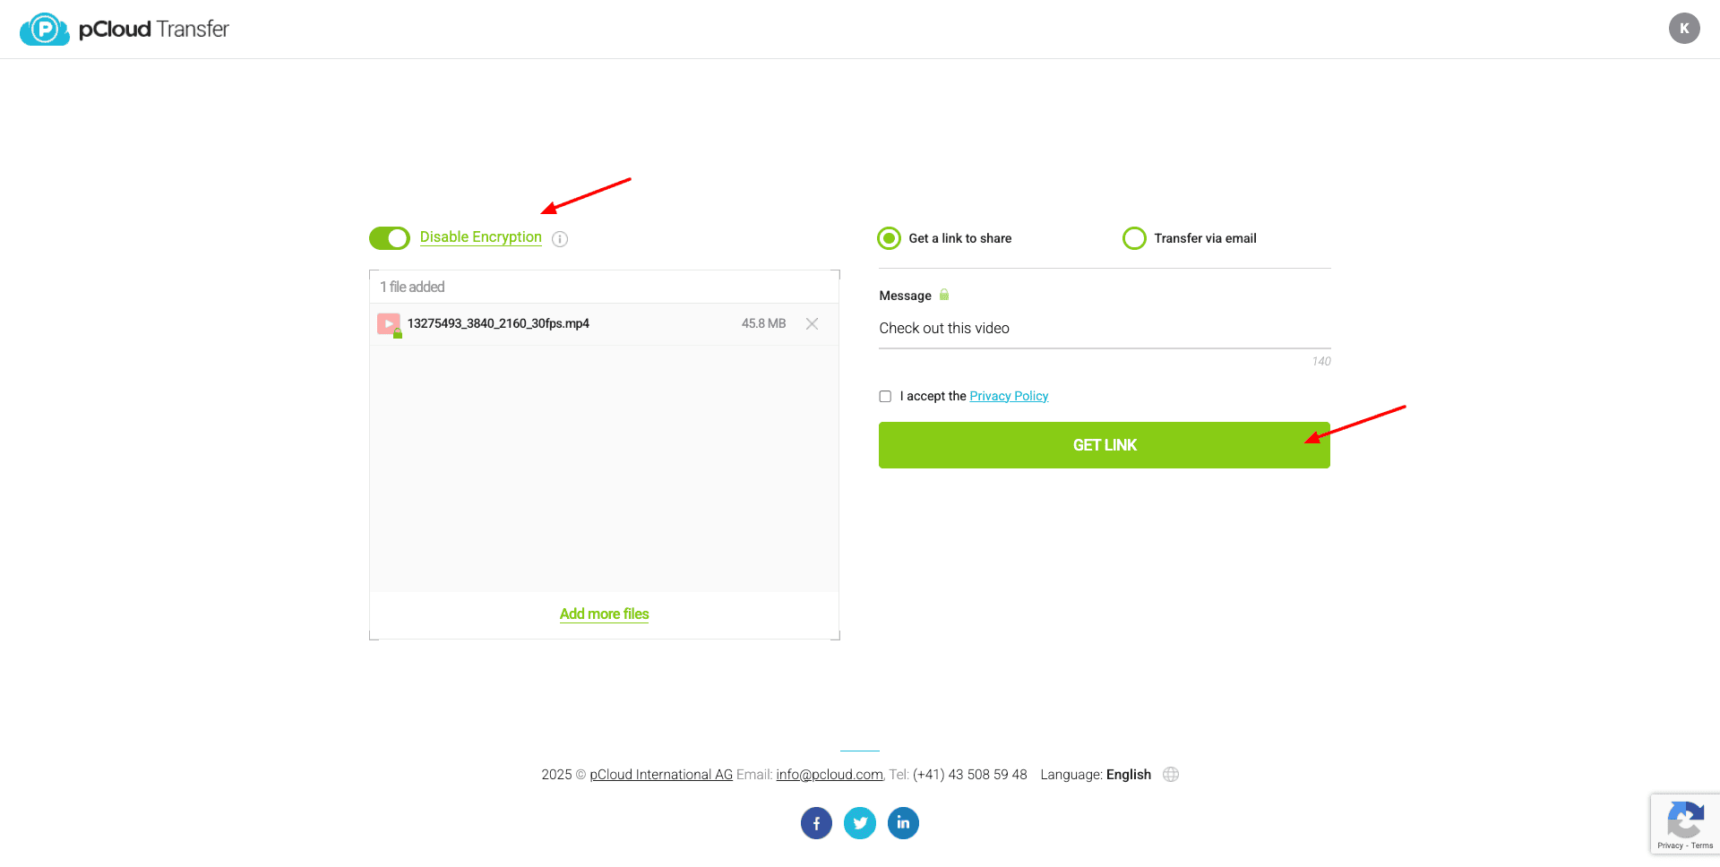Image resolution: width=1720 pixels, height=867 pixels.
Task: Open pCloud Twitter page icon
Action: pos(860,823)
